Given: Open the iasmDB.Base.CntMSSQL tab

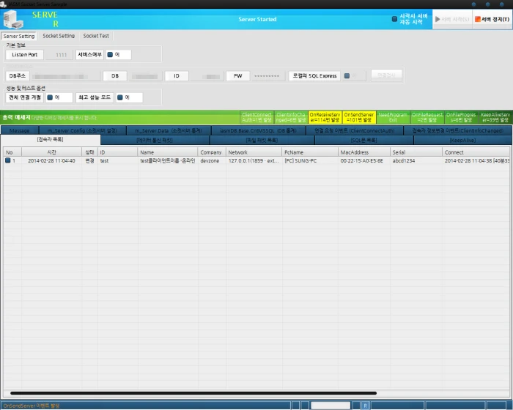Looking at the screenshot, I should (x=258, y=130).
